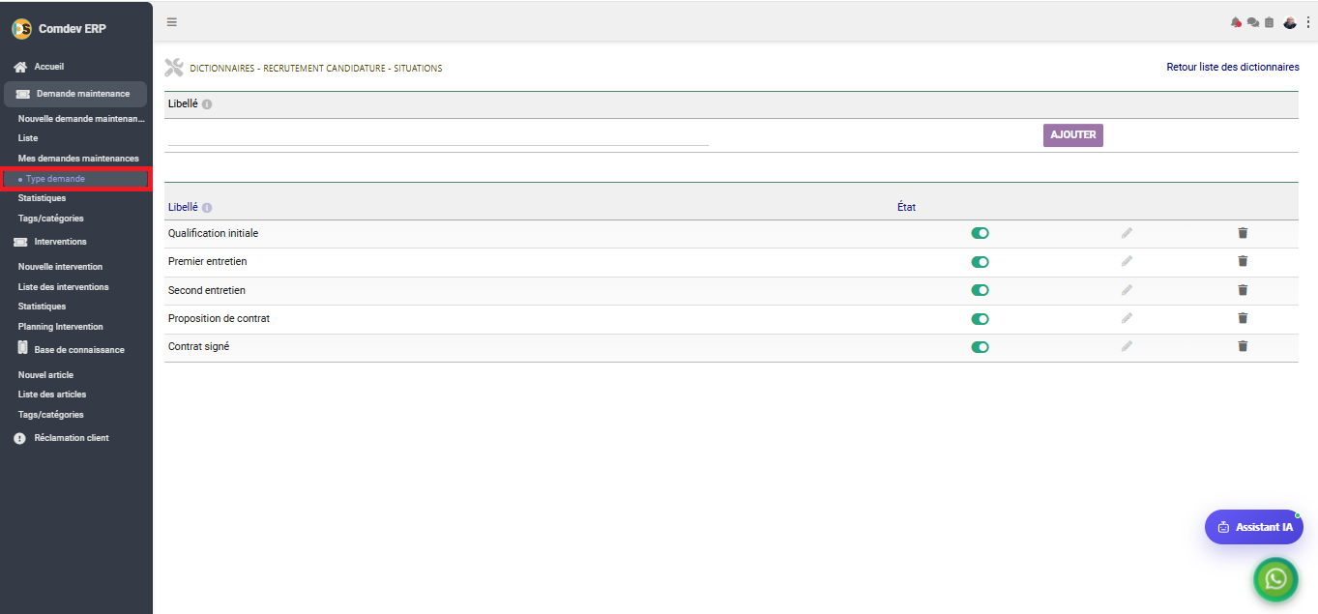1318x614 pixels.
Task: Open Nouvel article menu item
Action: pyautogui.click(x=45, y=375)
